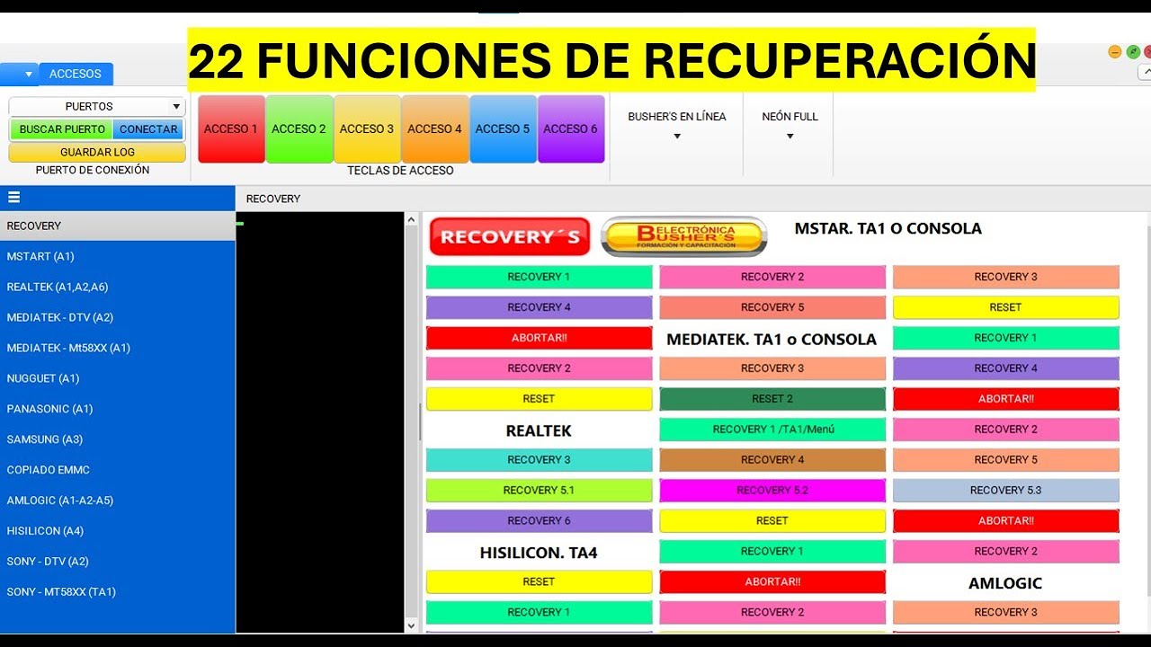Select AMLOGIC (A1-A2-A5) entry
This screenshot has height=647, width=1151.
(x=118, y=501)
